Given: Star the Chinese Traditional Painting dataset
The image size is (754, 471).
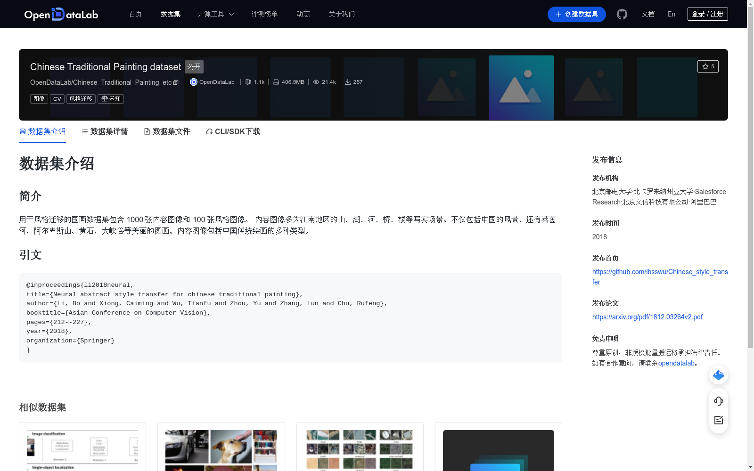Looking at the screenshot, I should (708, 66).
